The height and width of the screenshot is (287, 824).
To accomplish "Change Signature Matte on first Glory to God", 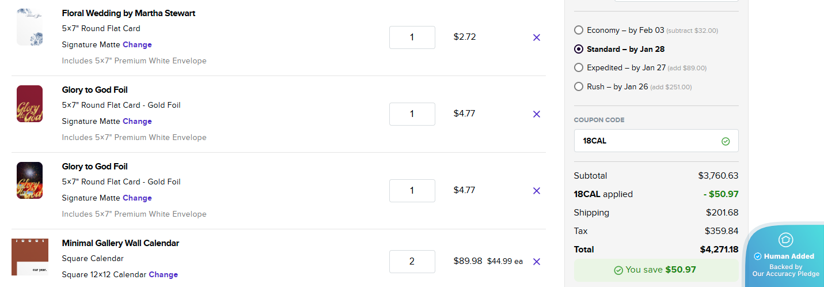I will pyautogui.click(x=137, y=122).
